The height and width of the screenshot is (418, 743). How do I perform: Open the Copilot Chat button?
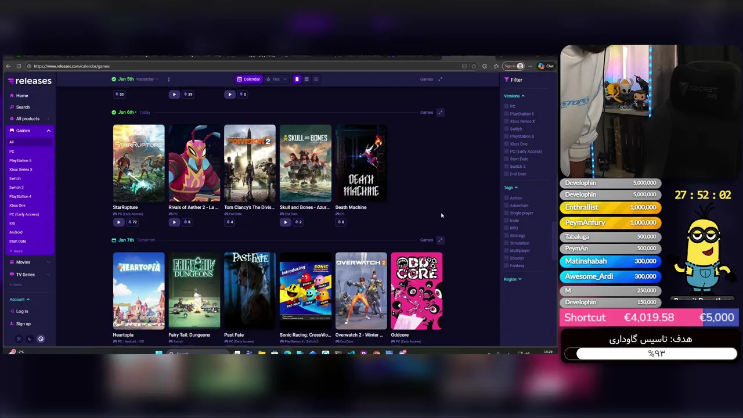pos(546,66)
